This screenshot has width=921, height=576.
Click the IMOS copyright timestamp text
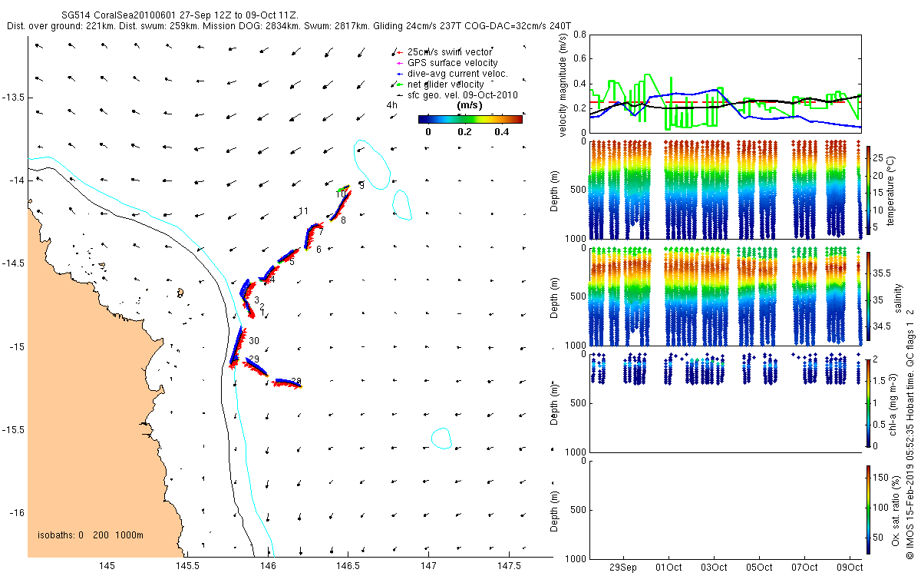[x=909, y=432]
